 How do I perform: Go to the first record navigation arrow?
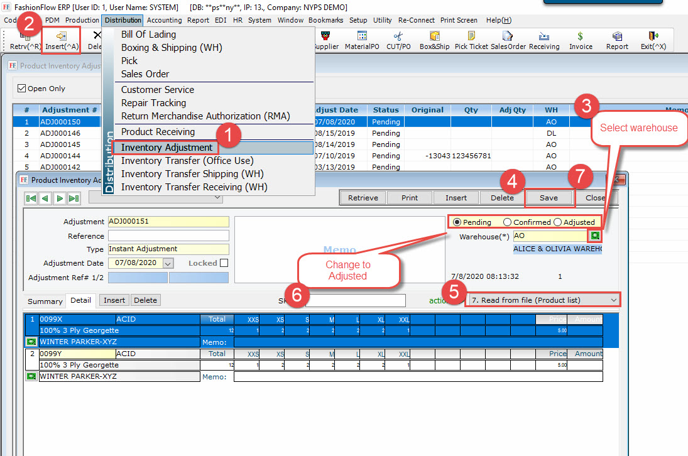(31, 198)
